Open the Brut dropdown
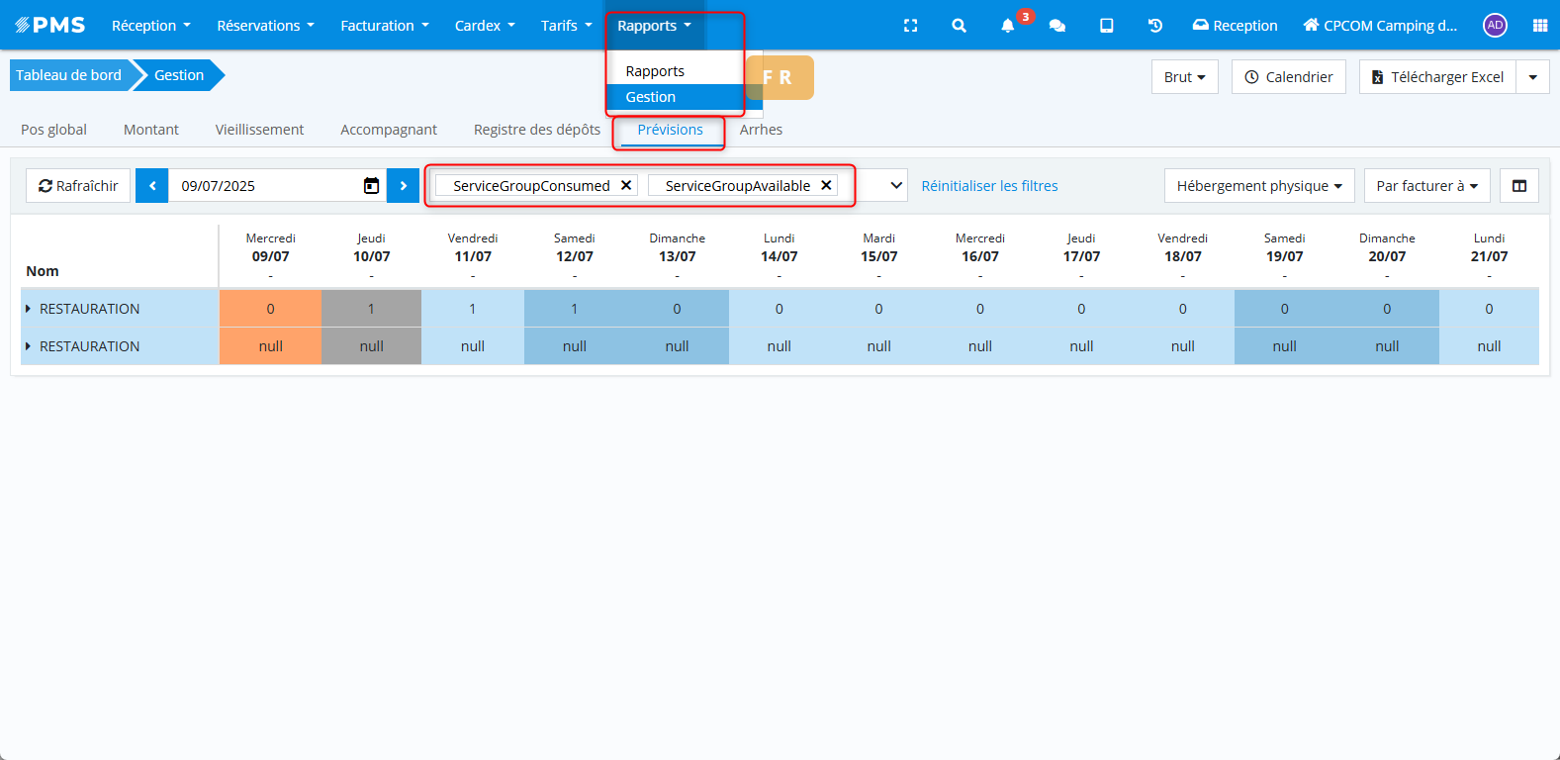The width and height of the screenshot is (1560, 760). pos(1184,77)
